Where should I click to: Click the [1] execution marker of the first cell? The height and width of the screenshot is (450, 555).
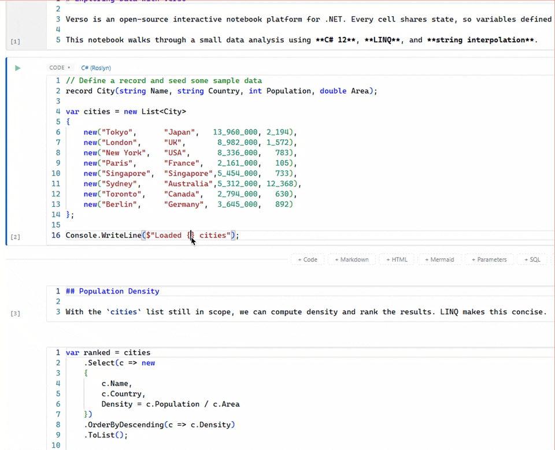(x=15, y=40)
